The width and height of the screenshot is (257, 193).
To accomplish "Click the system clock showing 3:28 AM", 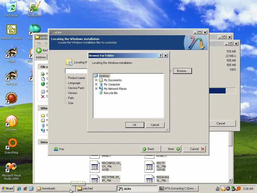I will pos(248,189).
